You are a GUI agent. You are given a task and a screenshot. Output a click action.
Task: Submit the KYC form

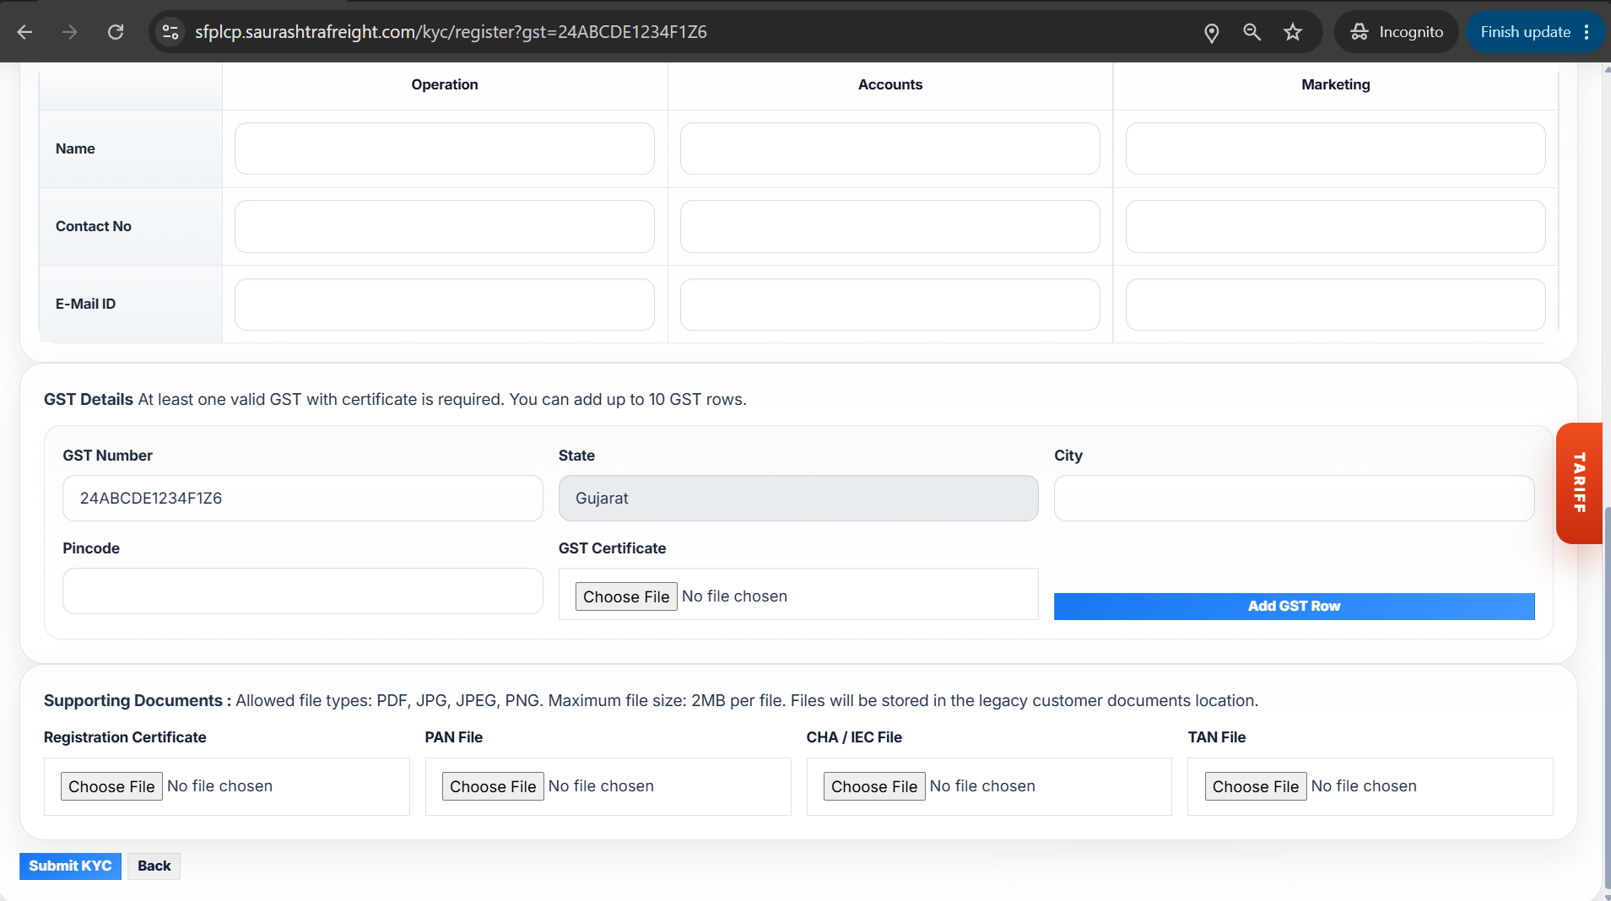point(70,866)
